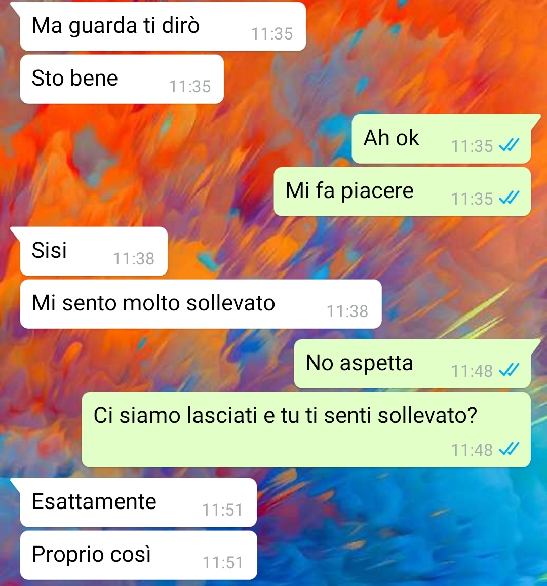
Task: Select the 'Sto bene' message
Action: click(x=122, y=79)
